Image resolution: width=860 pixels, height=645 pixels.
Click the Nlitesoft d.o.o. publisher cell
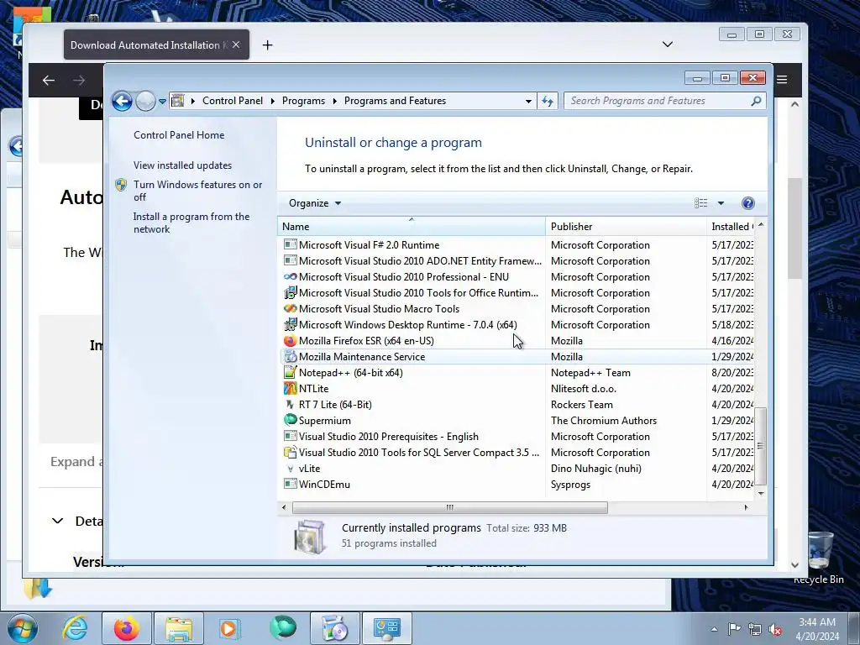tap(584, 388)
